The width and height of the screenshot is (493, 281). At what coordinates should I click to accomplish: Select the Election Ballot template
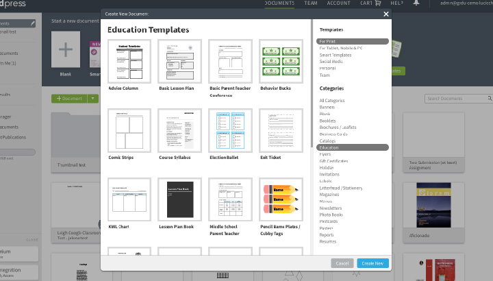(231, 131)
